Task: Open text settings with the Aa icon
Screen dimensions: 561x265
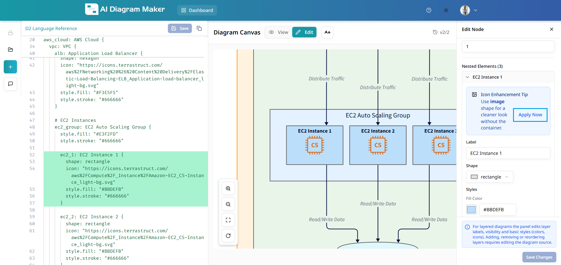Action: click(x=327, y=32)
